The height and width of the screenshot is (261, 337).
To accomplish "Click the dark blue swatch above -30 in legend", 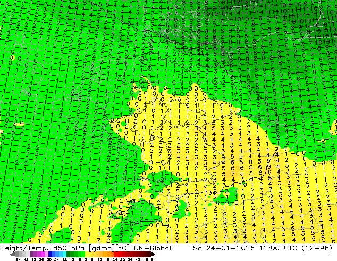I will coord(50,255).
